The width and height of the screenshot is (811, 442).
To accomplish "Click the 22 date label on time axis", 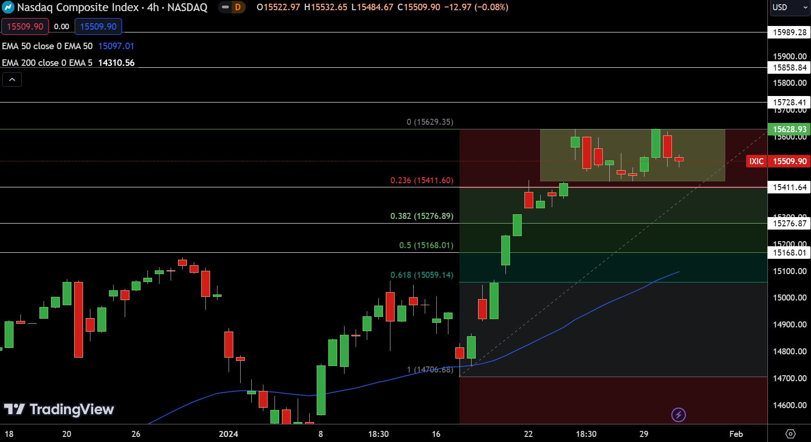I will [528, 434].
